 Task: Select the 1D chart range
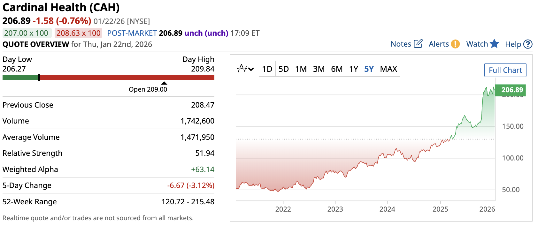267,69
